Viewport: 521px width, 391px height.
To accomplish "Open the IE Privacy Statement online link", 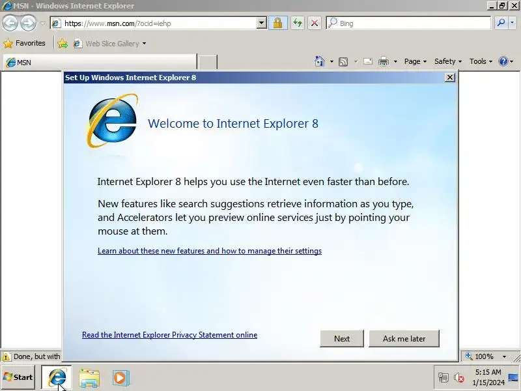I will click(169, 335).
